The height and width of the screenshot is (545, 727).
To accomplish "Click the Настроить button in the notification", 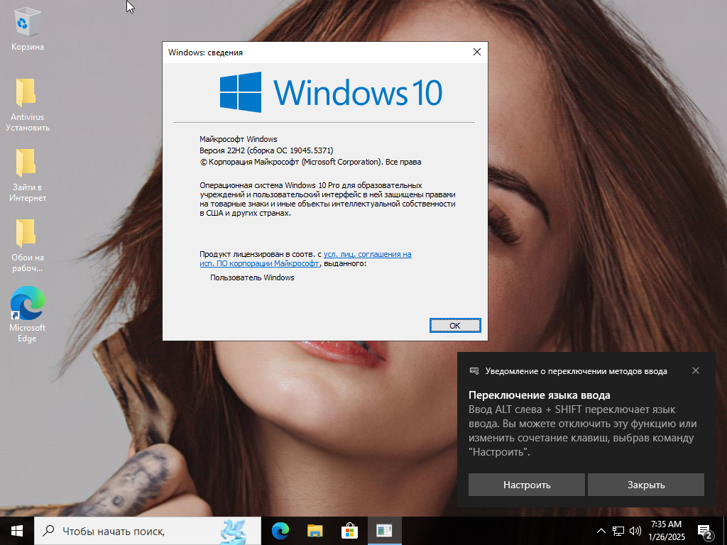I will point(527,485).
